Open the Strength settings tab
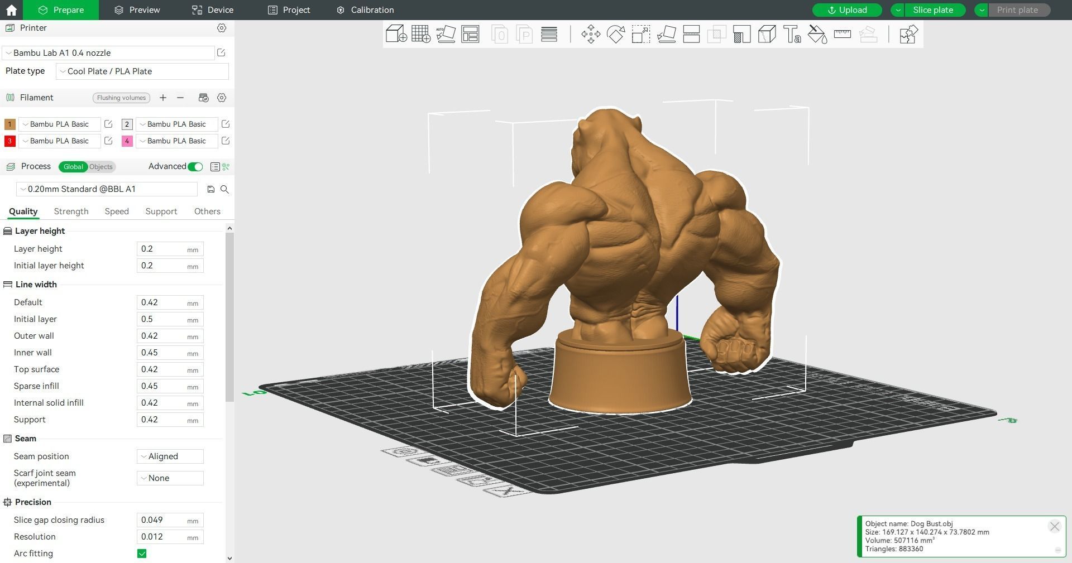 pos(71,211)
